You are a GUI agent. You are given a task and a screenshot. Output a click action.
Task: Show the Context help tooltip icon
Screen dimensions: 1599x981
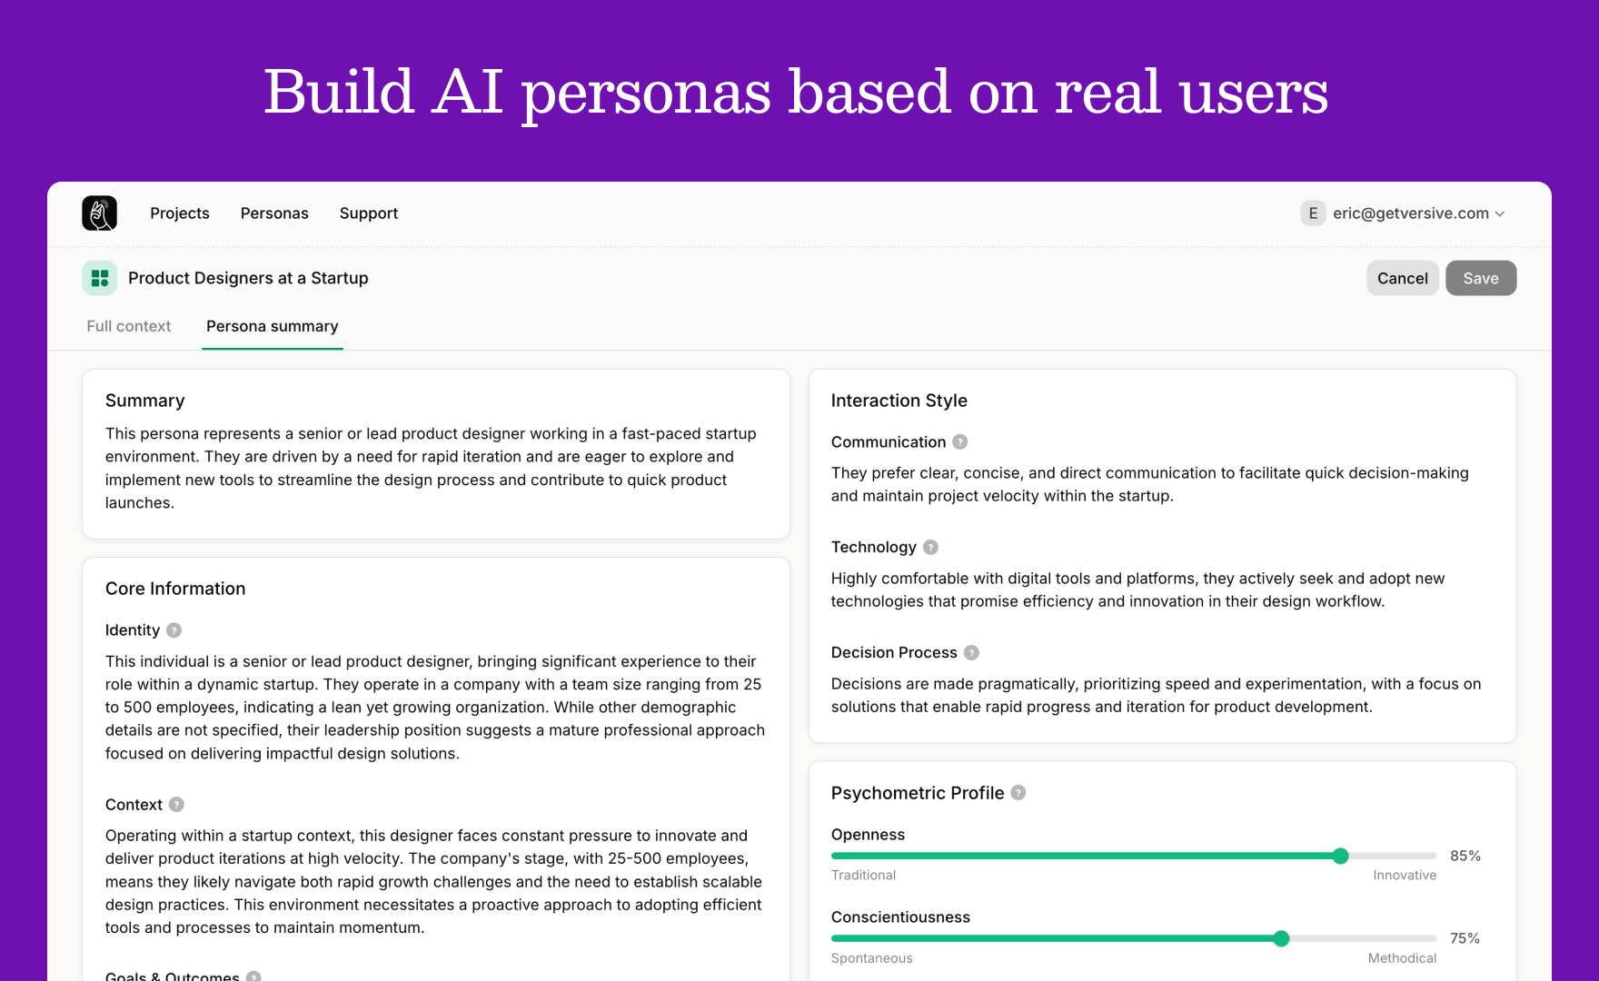coord(176,805)
